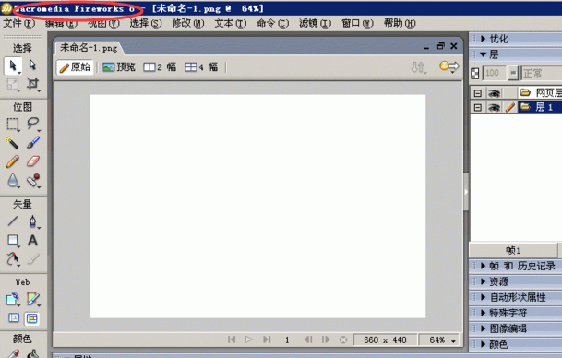
Task: Select the Brush tool
Action: (33, 142)
